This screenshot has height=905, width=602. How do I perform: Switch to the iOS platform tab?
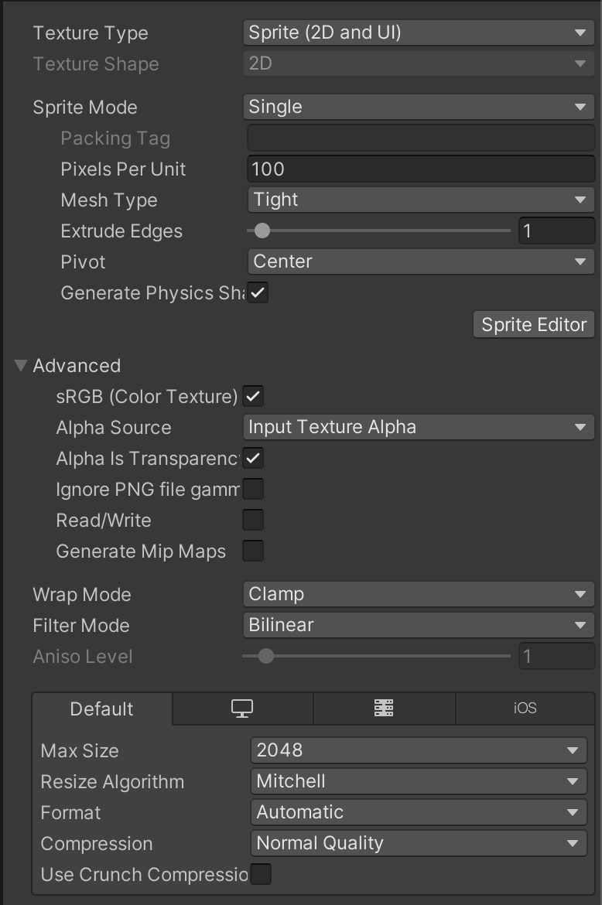pyautogui.click(x=525, y=708)
